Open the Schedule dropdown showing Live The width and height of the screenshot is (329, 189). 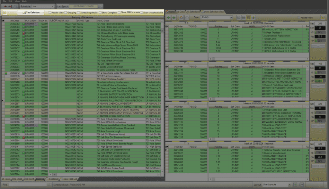(42, 6)
